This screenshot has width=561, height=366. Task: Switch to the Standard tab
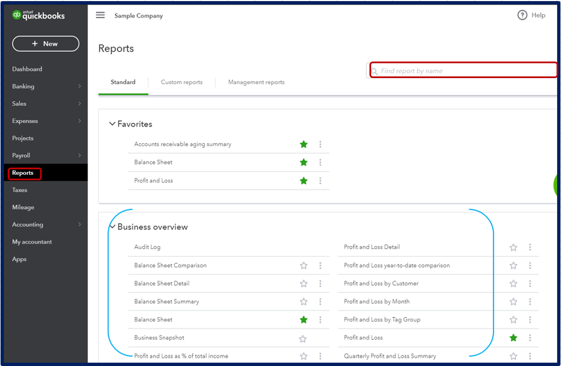click(123, 82)
